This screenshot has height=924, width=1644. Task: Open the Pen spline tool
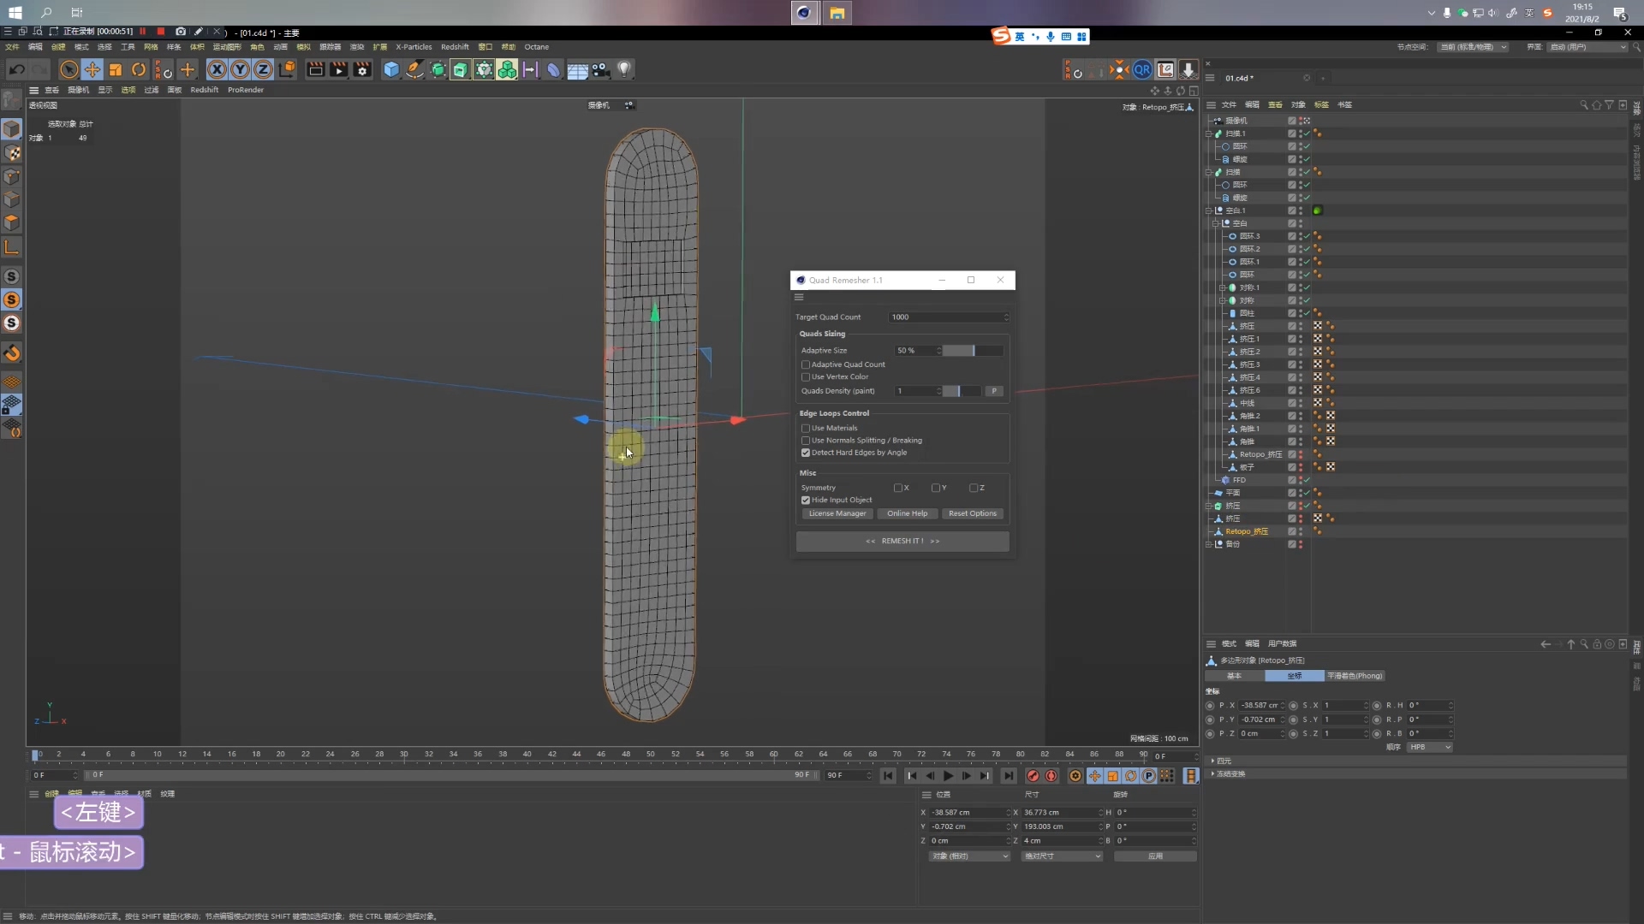point(414,69)
